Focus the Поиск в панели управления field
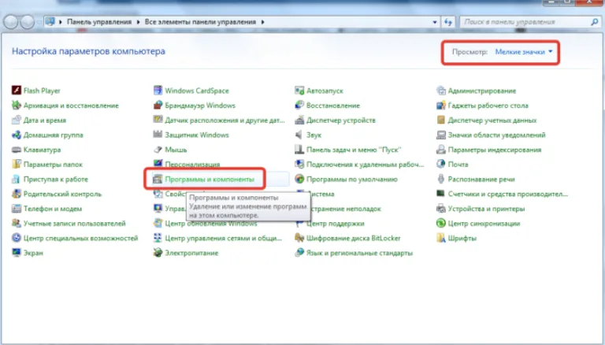605x345 pixels. [529, 22]
